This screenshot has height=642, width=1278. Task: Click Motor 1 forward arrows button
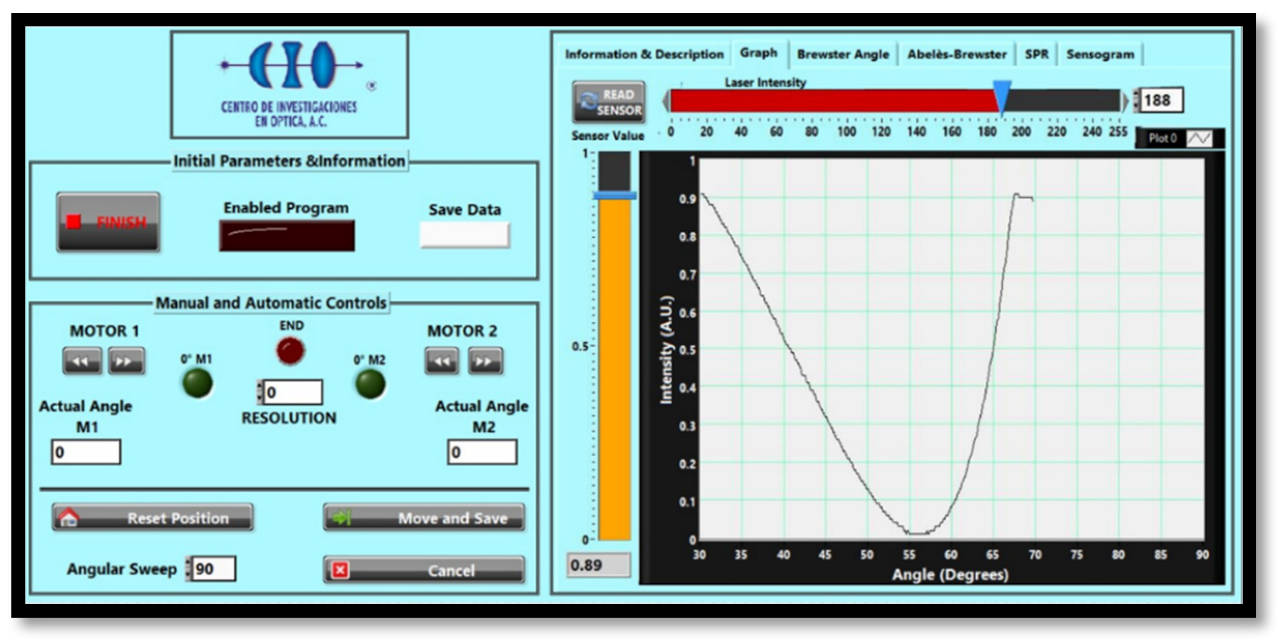126,361
